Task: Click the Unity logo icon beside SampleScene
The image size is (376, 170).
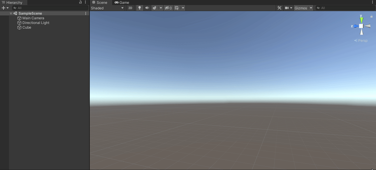Action: tap(15, 13)
